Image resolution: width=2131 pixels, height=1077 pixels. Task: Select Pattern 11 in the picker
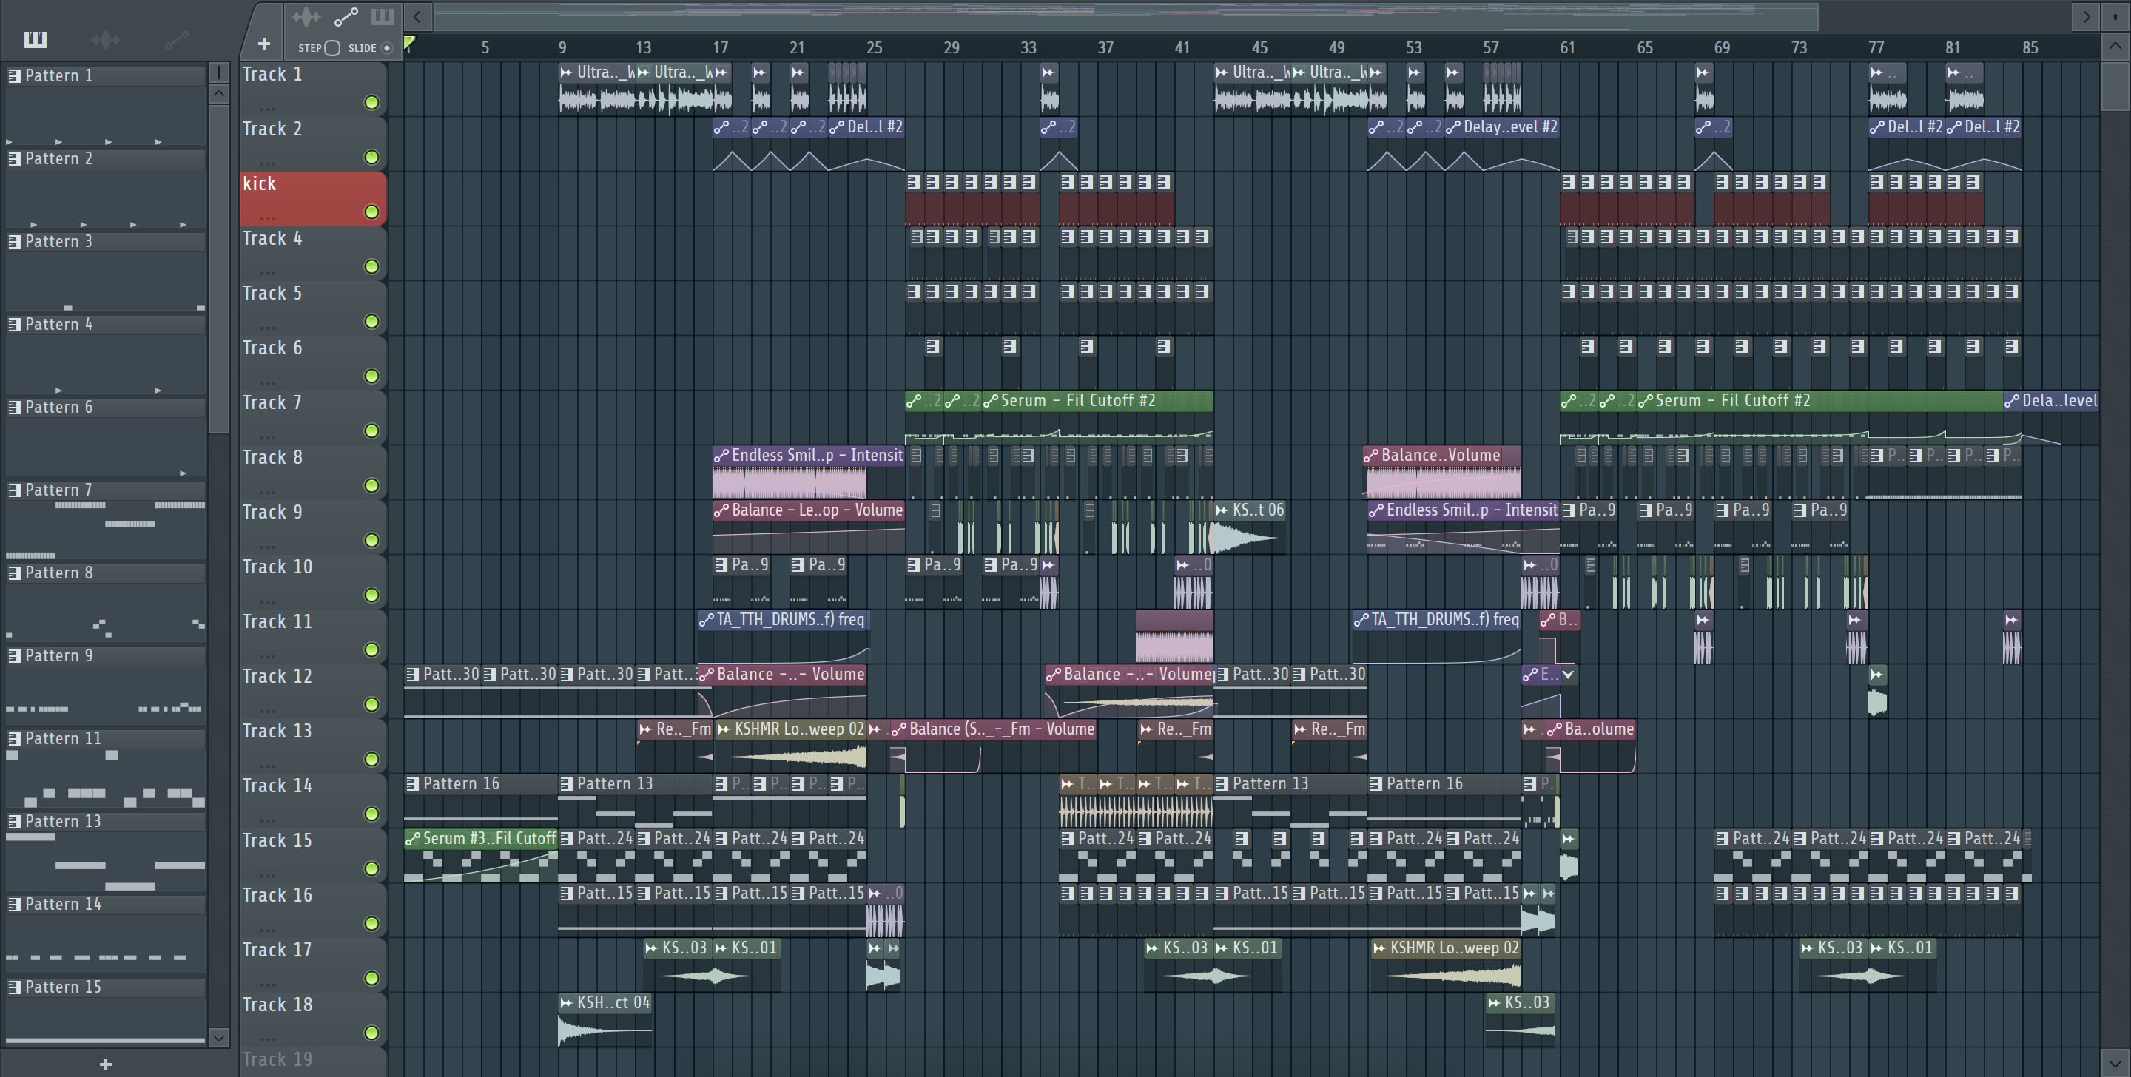coord(106,738)
